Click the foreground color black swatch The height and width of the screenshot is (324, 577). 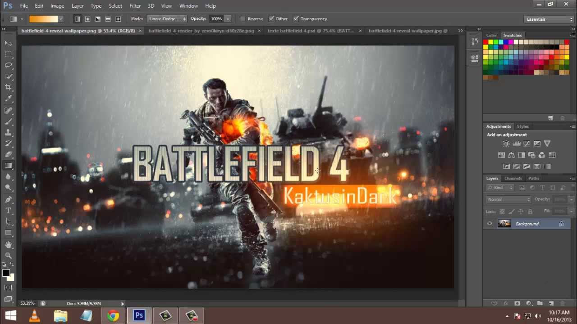coord(6,273)
